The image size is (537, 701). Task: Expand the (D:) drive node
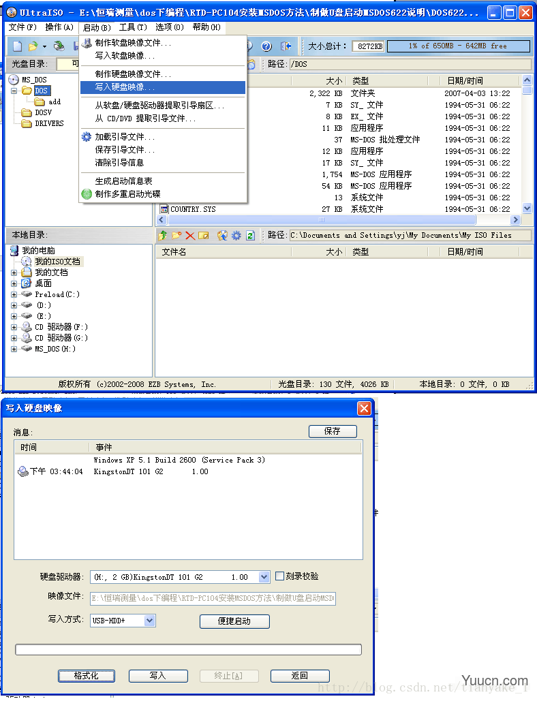[x=14, y=305]
